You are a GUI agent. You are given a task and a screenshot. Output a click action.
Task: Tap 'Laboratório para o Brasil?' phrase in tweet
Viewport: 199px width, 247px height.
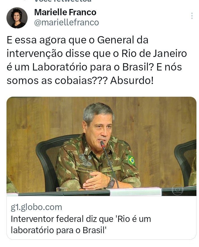click(93, 67)
